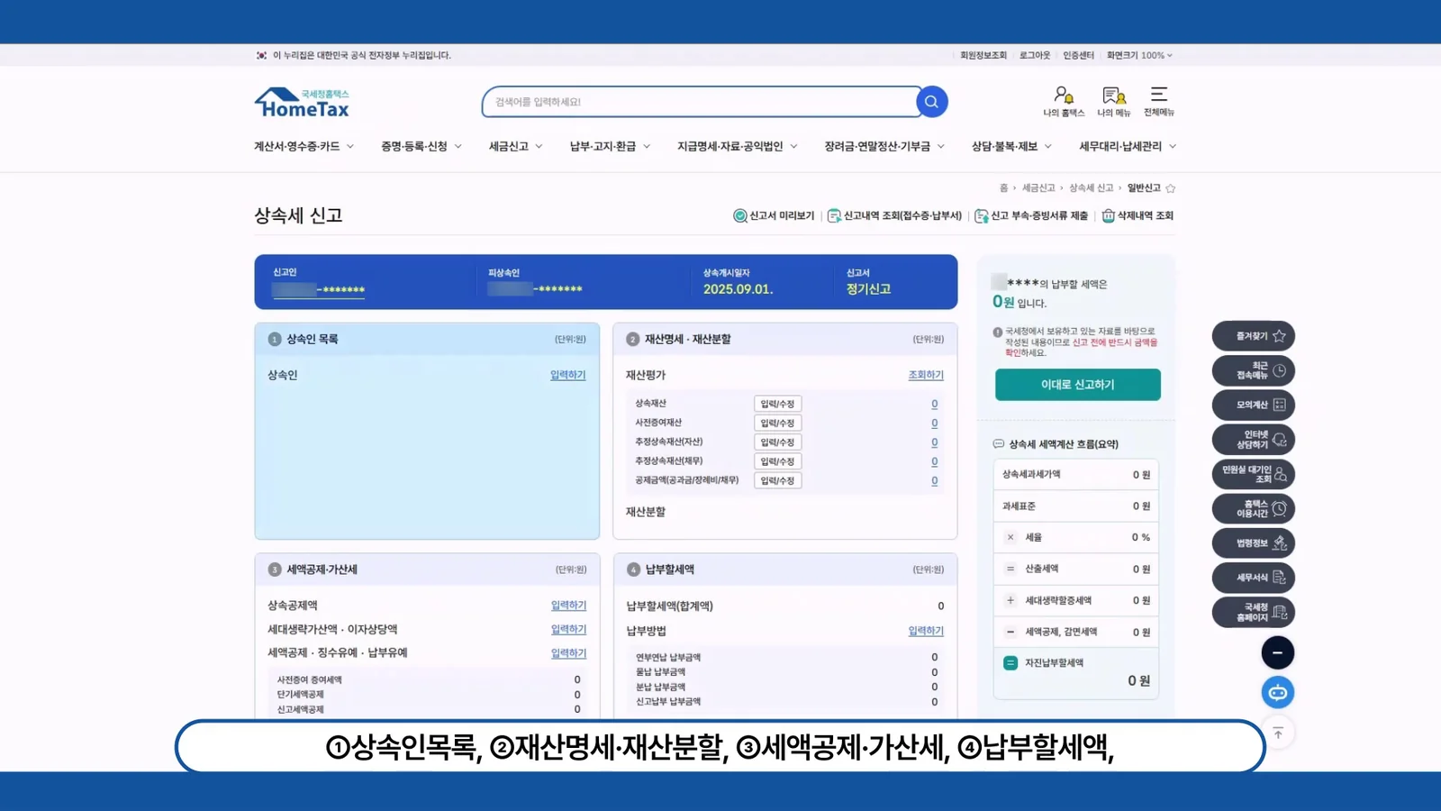Open 최근 접속메뉴 sidebar button

pyautogui.click(x=1253, y=370)
